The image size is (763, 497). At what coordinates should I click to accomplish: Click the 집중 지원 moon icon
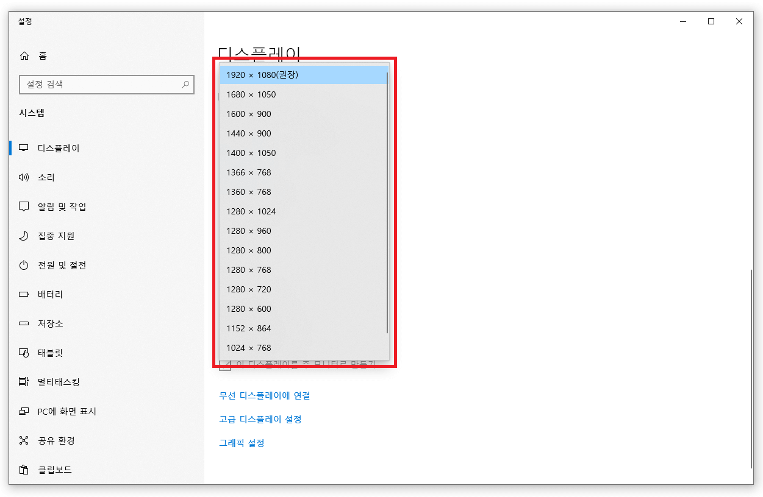pyautogui.click(x=24, y=236)
